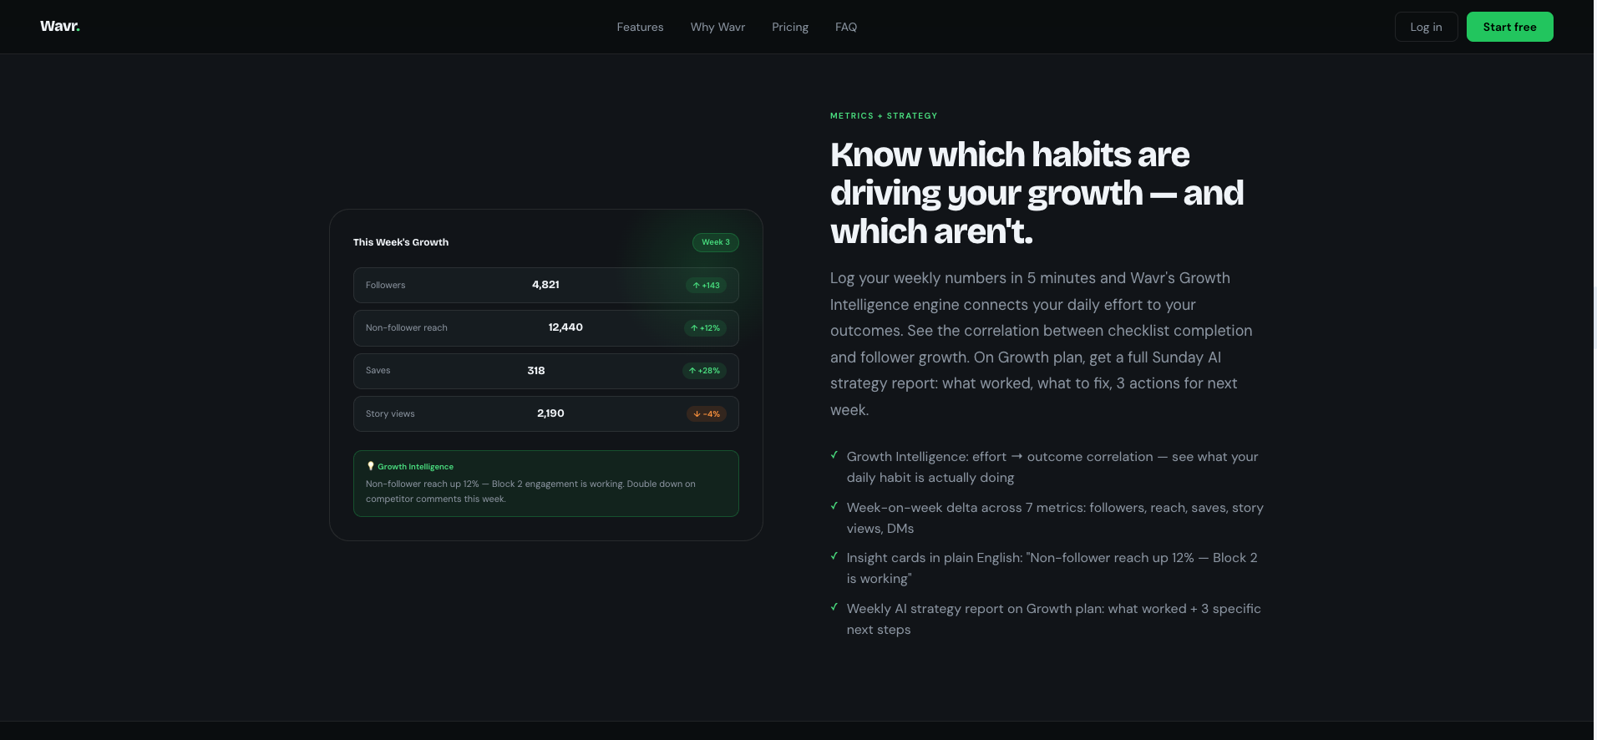
Task: Click the 'Week-on-week delta across 7 metrics' text
Action: pos(1055,518)
